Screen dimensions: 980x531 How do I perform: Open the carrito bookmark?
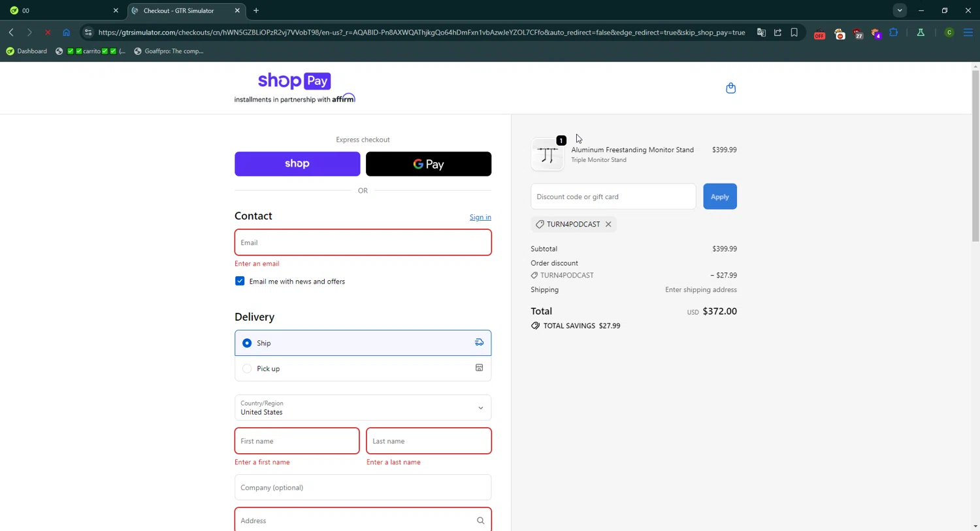coord(90,51)
